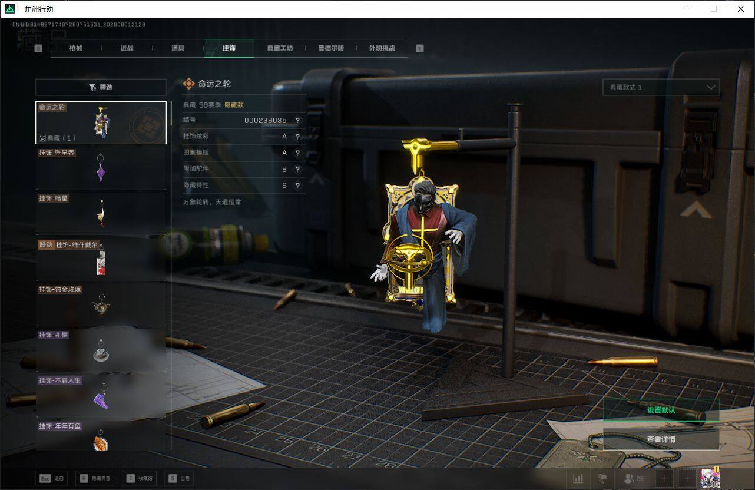The width and height of the screenshot is (755, 490).
Task: Choose the 挂饰-暗星 charm
Action: coord(101,214)
